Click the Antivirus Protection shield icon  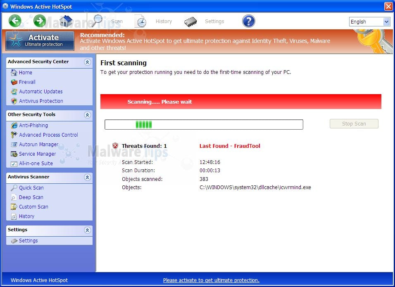[14, 101]
